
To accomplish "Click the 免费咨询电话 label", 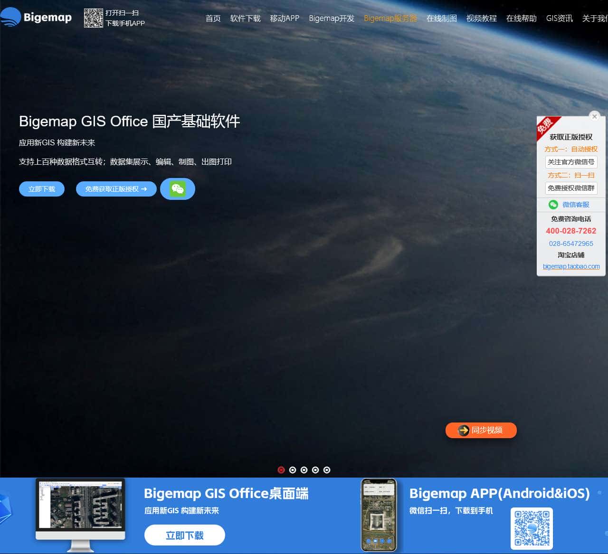I will [571, 219].
